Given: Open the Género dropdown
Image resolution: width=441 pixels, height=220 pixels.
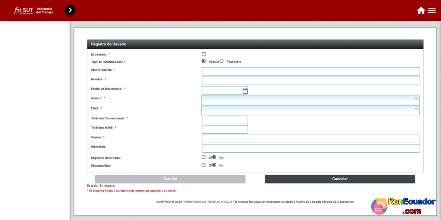Looking at the screenshot, I should pyautogui.click(x=311, y=100).
